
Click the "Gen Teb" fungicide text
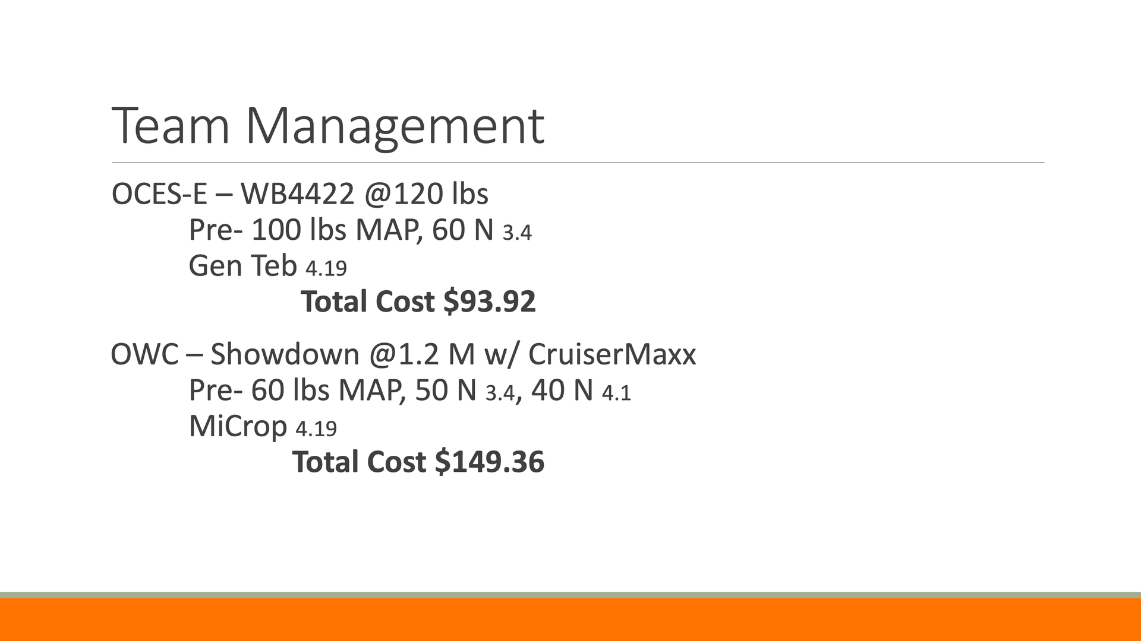pyautogui.click(x=242, y=266)
